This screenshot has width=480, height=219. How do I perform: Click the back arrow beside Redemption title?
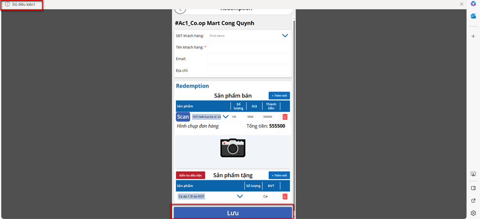[180, 9]
